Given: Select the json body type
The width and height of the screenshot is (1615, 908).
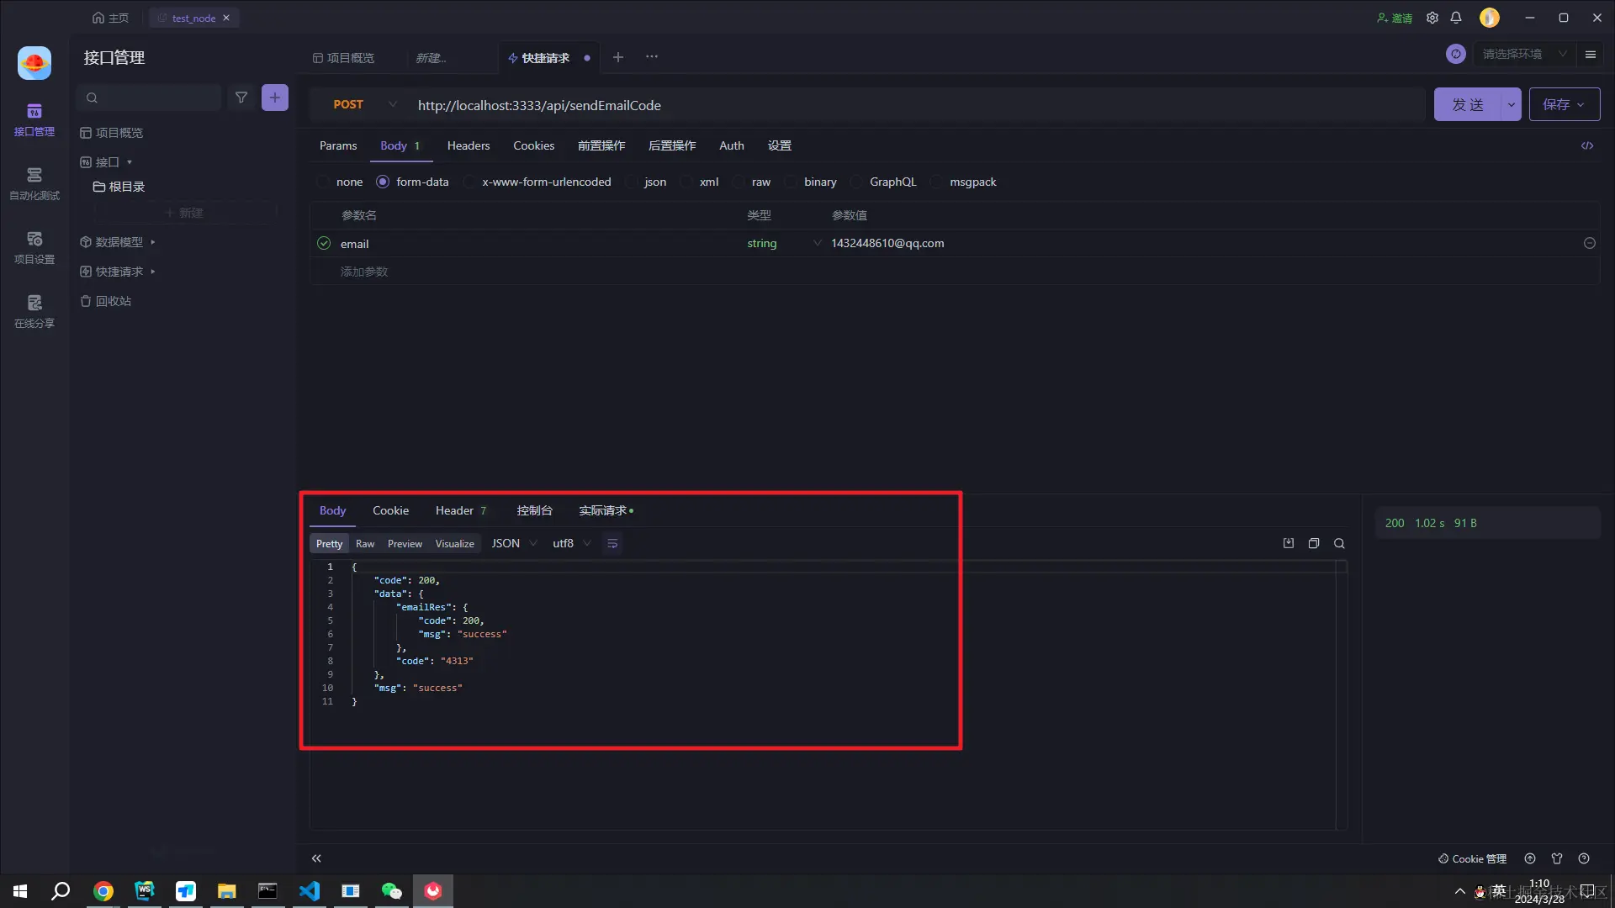Looking at the screenshot, I should (646, 182).
